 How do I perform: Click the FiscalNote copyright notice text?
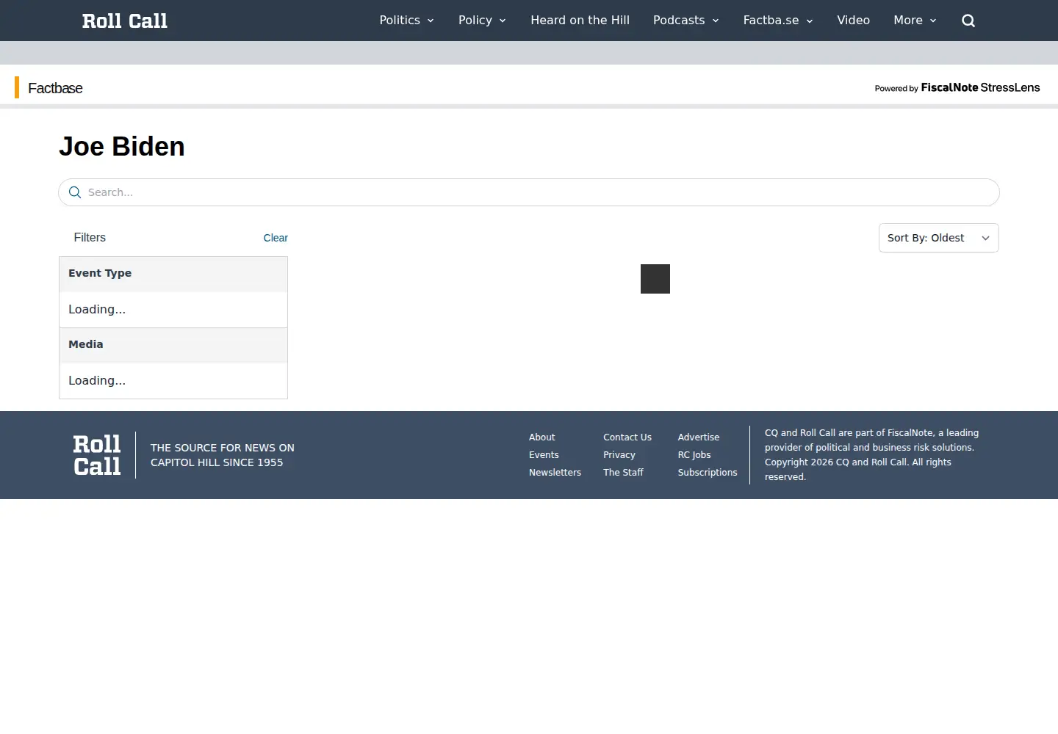872,455
